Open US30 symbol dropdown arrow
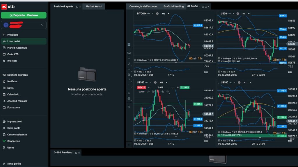298x167 pixels. (233, 14)
